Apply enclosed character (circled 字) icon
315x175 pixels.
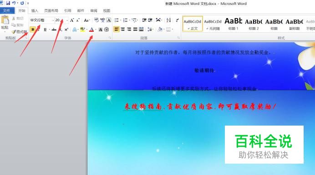(107, 29)
